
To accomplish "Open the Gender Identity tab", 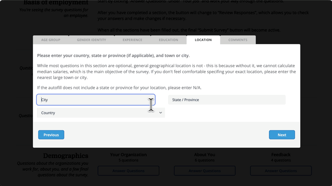I will [x=91, y=40].
